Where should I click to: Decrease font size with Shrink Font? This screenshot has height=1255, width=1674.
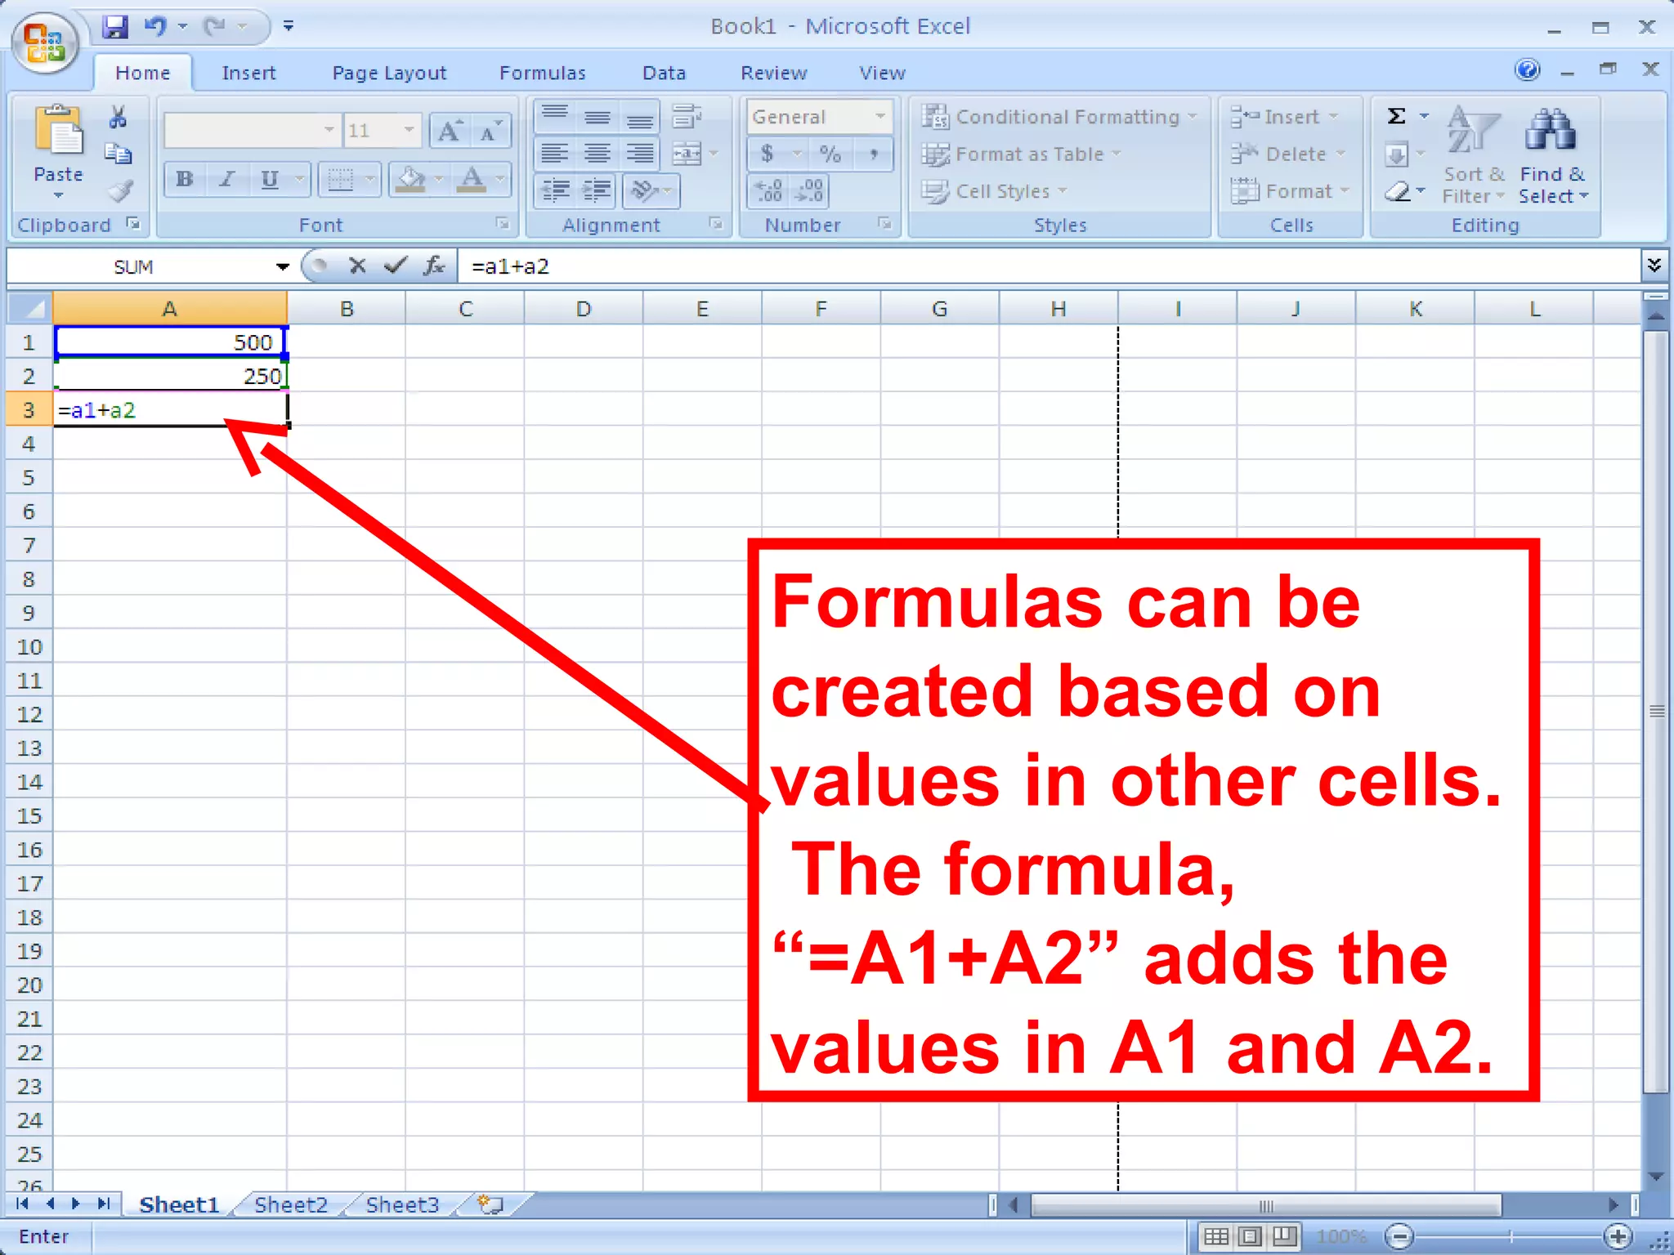[x=490, y=131]
